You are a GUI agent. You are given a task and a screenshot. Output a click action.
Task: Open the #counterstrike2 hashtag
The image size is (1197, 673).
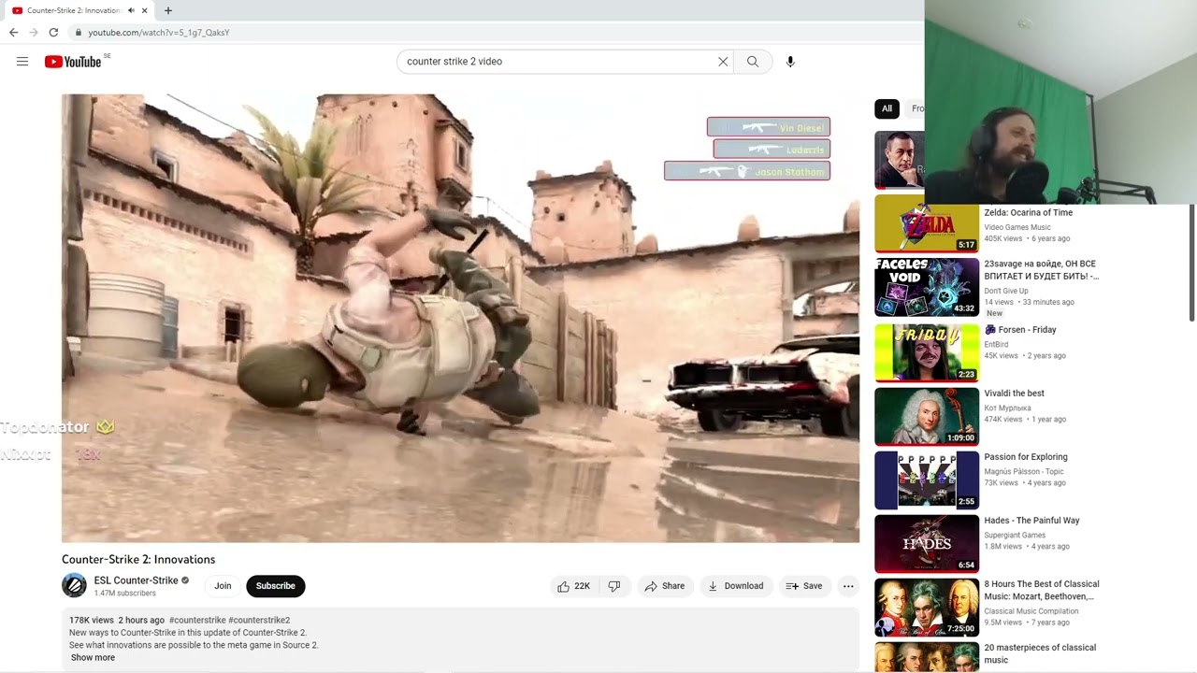click(x=259, y=620)
